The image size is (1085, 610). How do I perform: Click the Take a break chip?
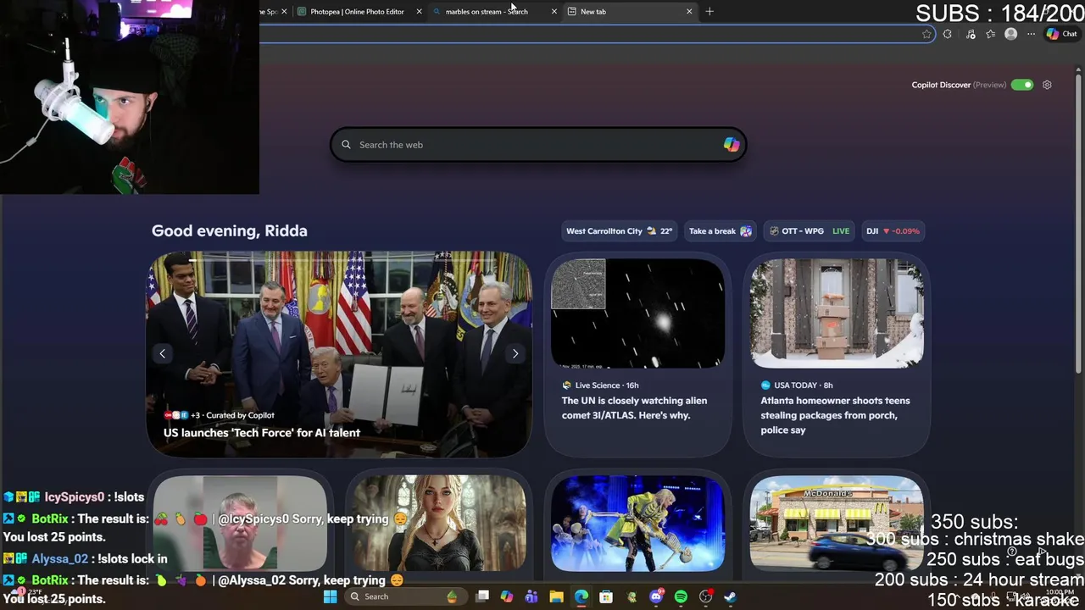[x=720, y=230]
